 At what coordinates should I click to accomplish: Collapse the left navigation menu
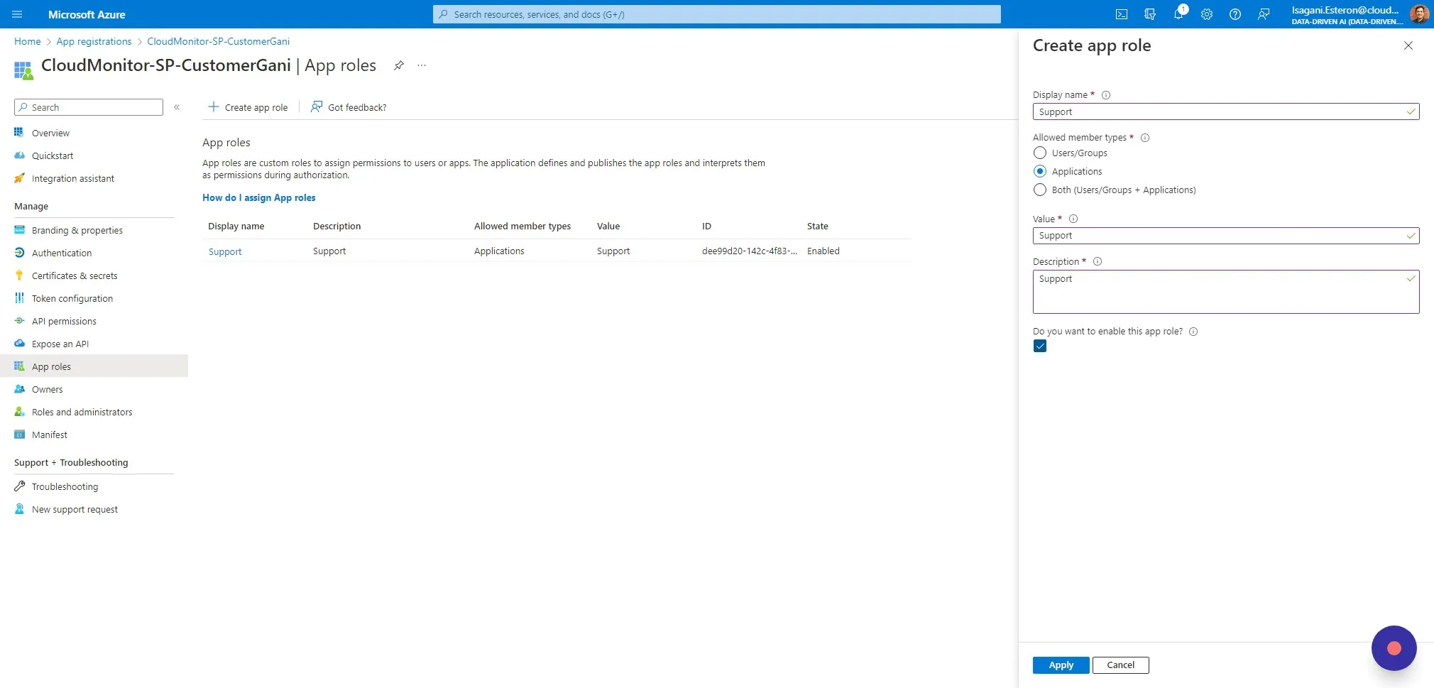177,107
